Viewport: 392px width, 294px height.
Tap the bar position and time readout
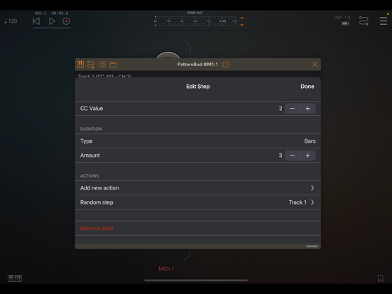[51, 13]
